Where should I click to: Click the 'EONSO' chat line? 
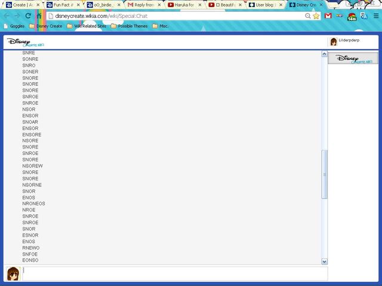point(30,260)
